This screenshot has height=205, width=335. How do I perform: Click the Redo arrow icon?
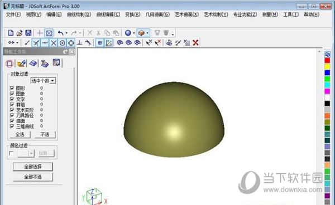coord(74,33)
